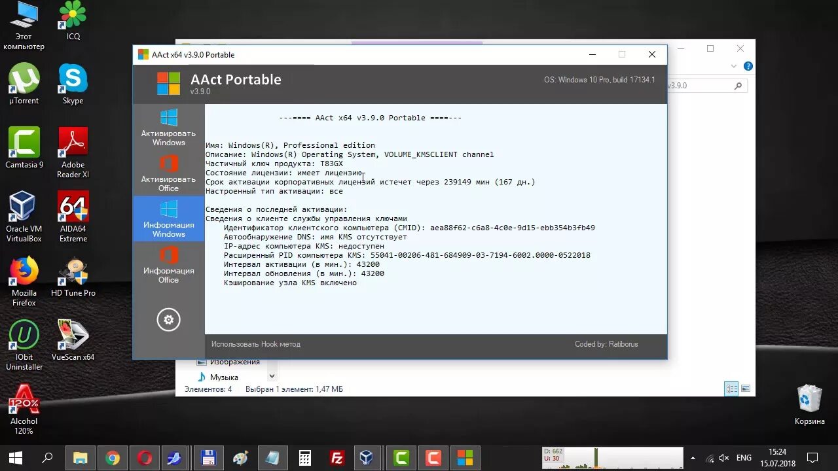The image size is (838, 471).
Task: Open the Windows Information section
Action: (x=169, y=219)
